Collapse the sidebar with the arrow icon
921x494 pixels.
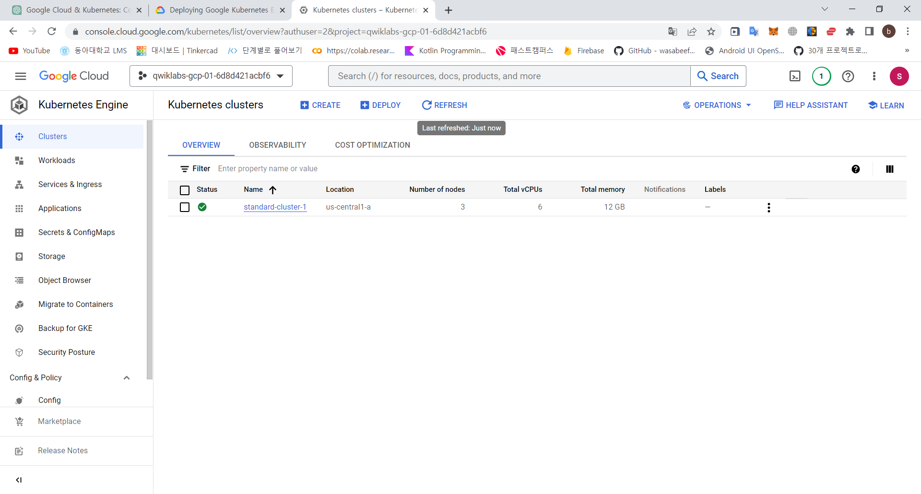pos(19,480)
